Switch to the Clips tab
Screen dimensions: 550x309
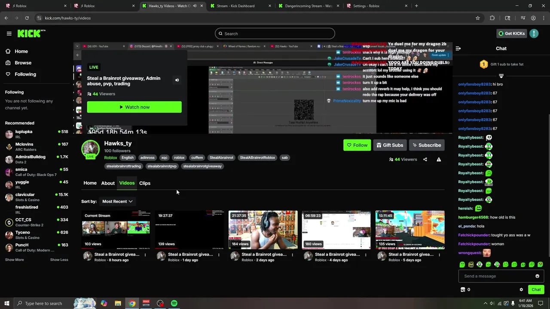[x=145, y=183]
